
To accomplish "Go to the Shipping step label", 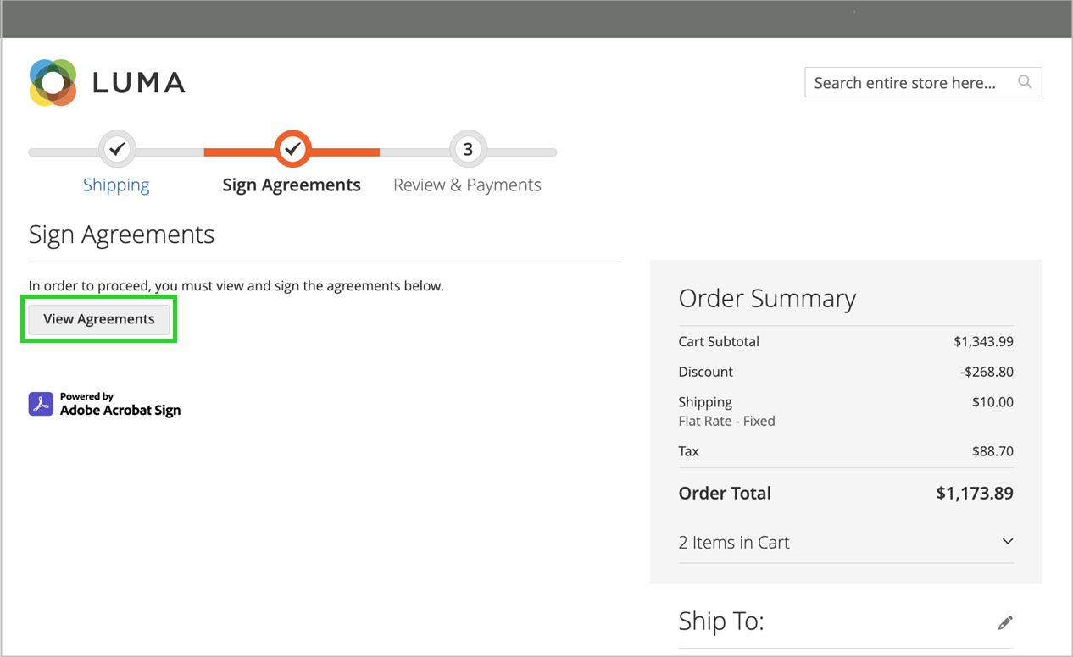I will 116,185.
